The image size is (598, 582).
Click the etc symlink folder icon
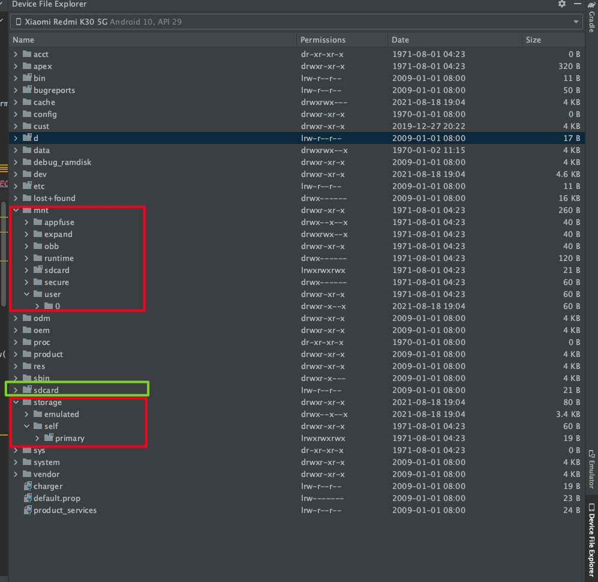(27, 186)
